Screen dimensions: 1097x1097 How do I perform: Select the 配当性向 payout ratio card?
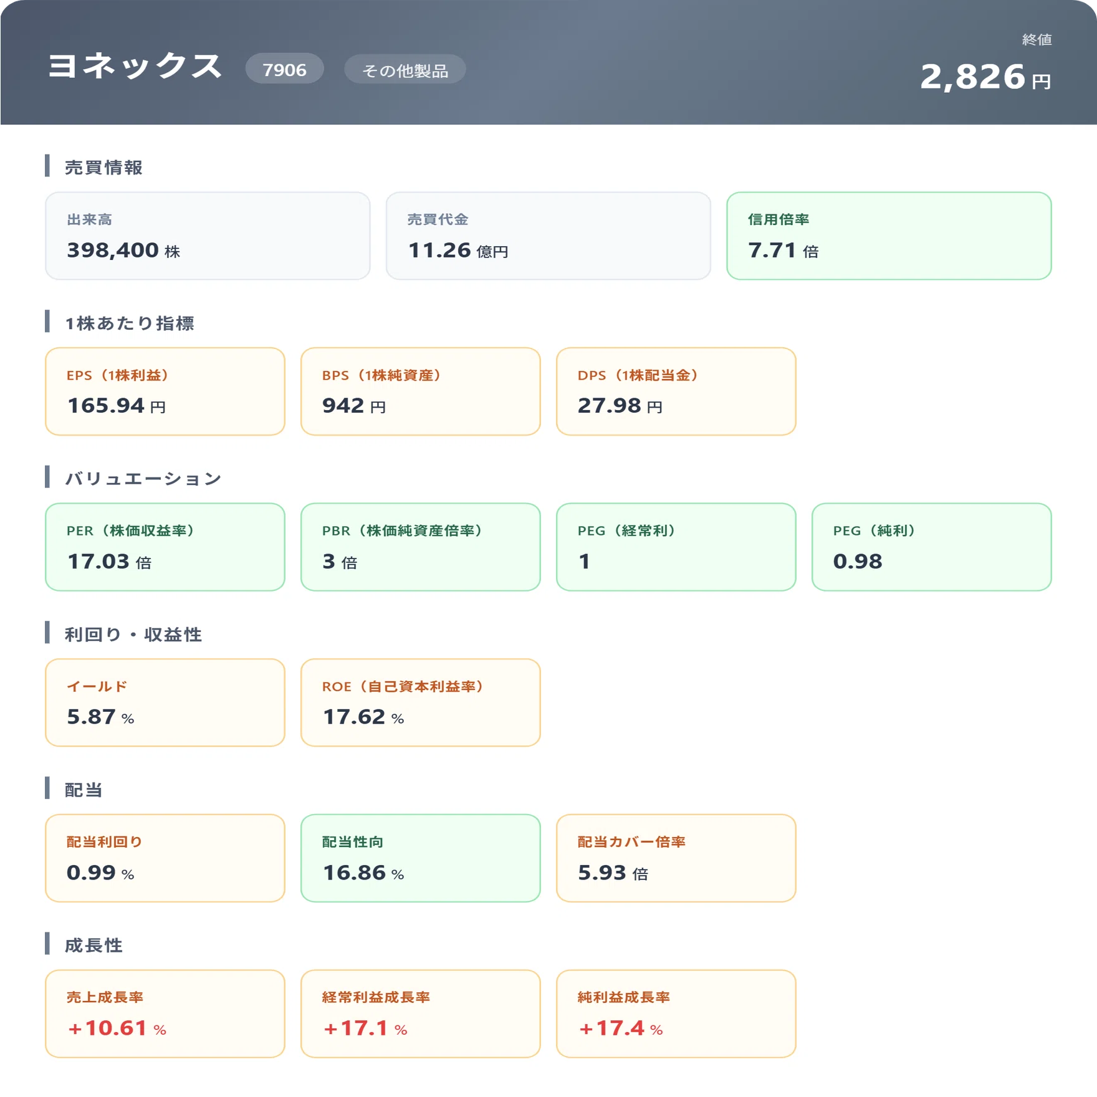click(421, 858)
